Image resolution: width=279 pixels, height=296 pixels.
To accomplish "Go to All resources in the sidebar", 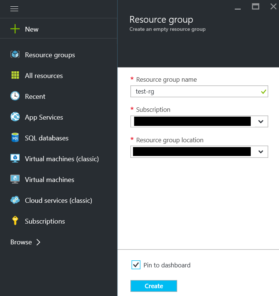I will click(44, 76).
